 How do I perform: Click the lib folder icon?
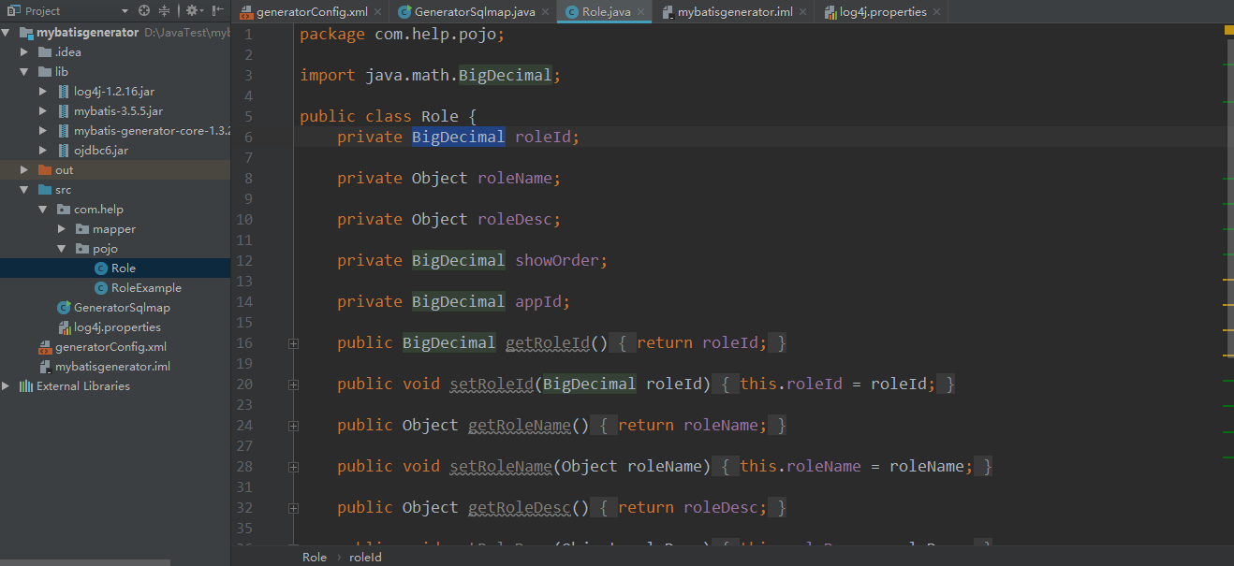pyautogui.click(x=44, y=72)
